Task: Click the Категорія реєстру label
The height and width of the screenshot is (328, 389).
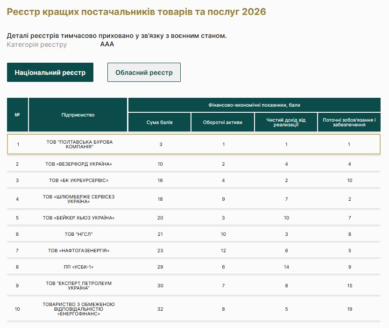Action: pyautogui.click(x=37, y=44)
